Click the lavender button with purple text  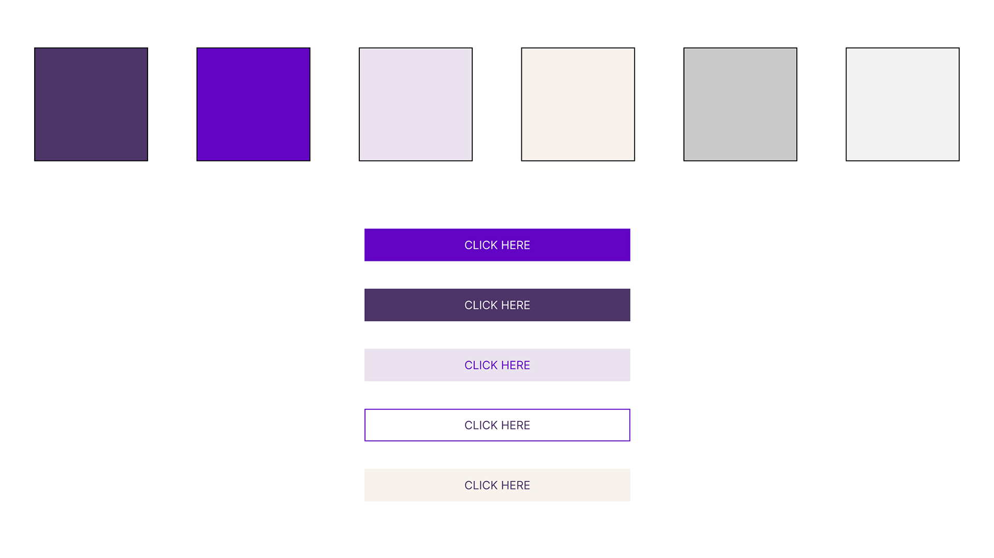tap(497, 365)
